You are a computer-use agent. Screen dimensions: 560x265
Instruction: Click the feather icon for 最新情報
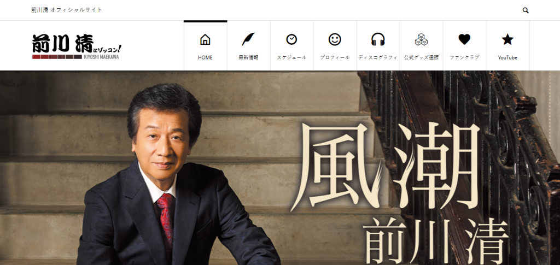pos(248,39)
